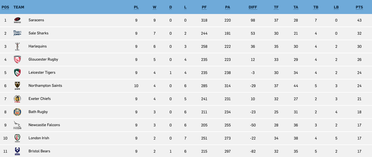Screen dimensions: 372x157
Task: Click the Exeter Chiefs logo
Action: tap(17, 99)
